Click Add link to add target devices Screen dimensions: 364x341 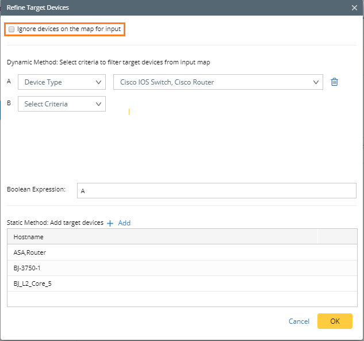pos(124,223)
